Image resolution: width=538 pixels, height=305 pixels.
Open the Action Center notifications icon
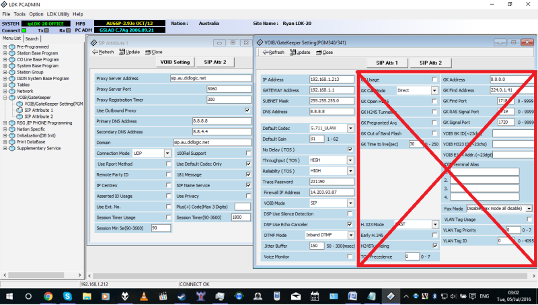473,296
